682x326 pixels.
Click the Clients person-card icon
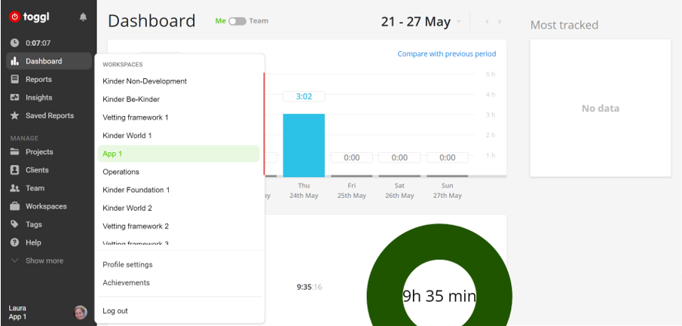click(15, 170)
